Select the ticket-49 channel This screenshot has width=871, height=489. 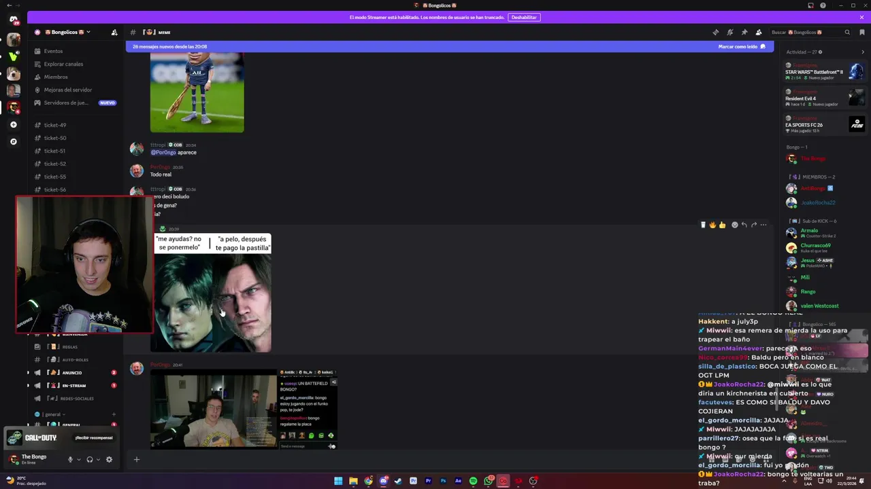click(75, 125)
